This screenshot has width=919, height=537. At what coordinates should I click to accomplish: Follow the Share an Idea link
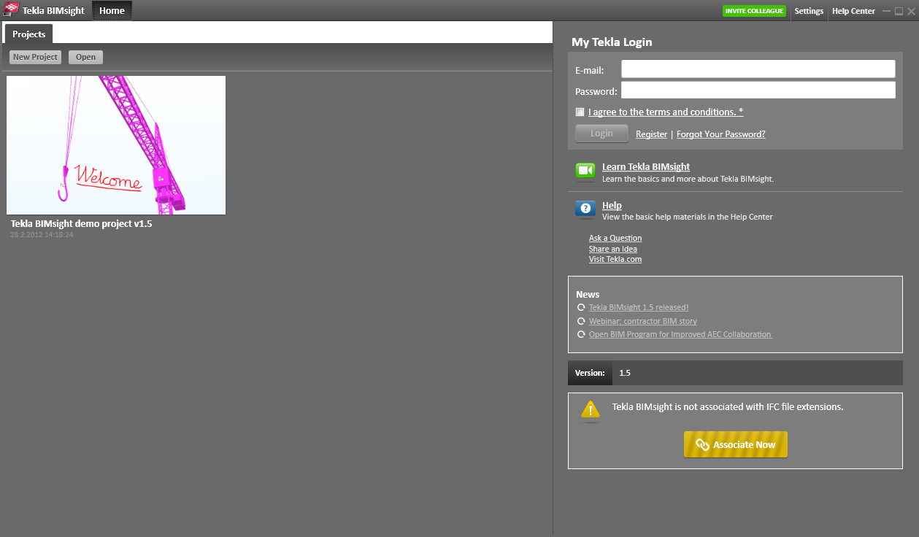613,249
